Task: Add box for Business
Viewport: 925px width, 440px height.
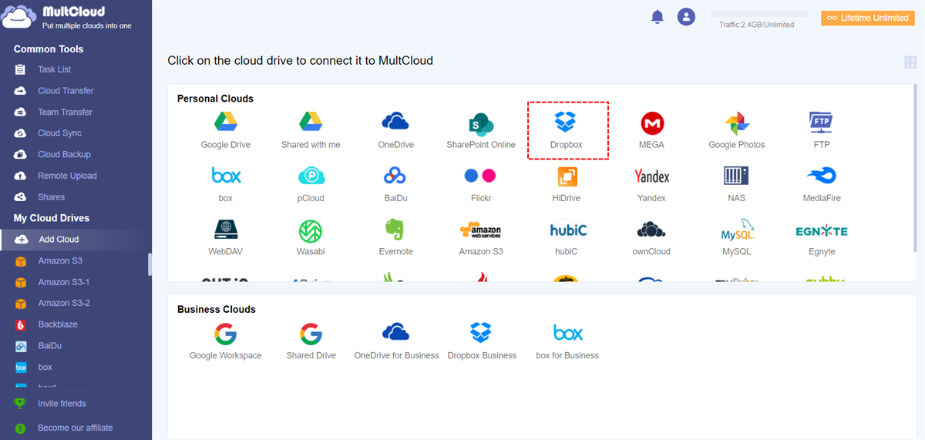Action: (x=567, y=341)
